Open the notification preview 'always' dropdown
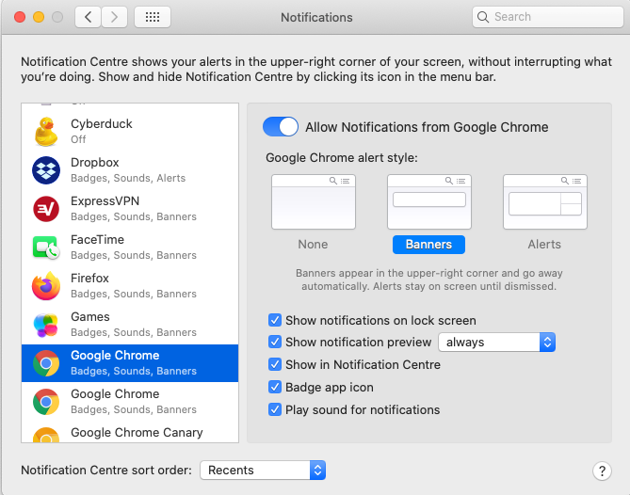The width and height of the screenshot is (630, 495). point(497,342)
